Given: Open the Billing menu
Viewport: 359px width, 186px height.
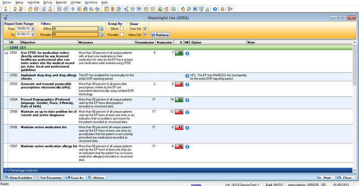Looking at the screenshot, I should click(x=48, y=2).
